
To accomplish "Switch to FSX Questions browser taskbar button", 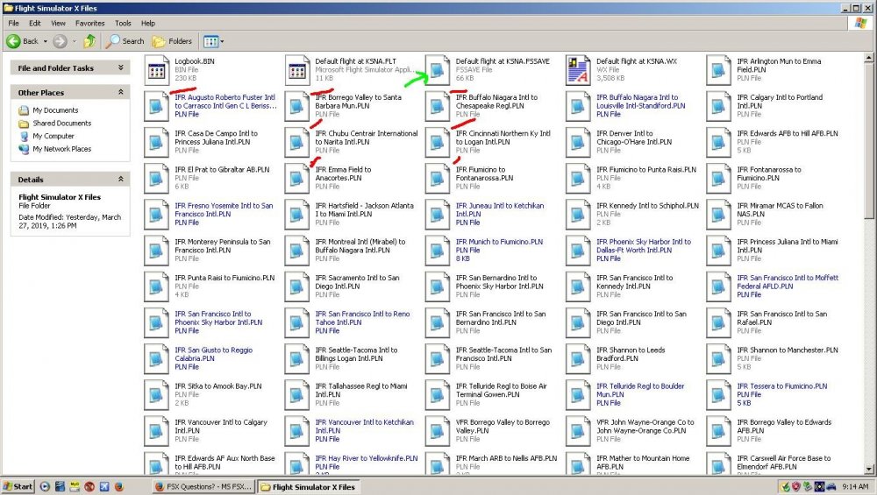I will tap(204, 486).
